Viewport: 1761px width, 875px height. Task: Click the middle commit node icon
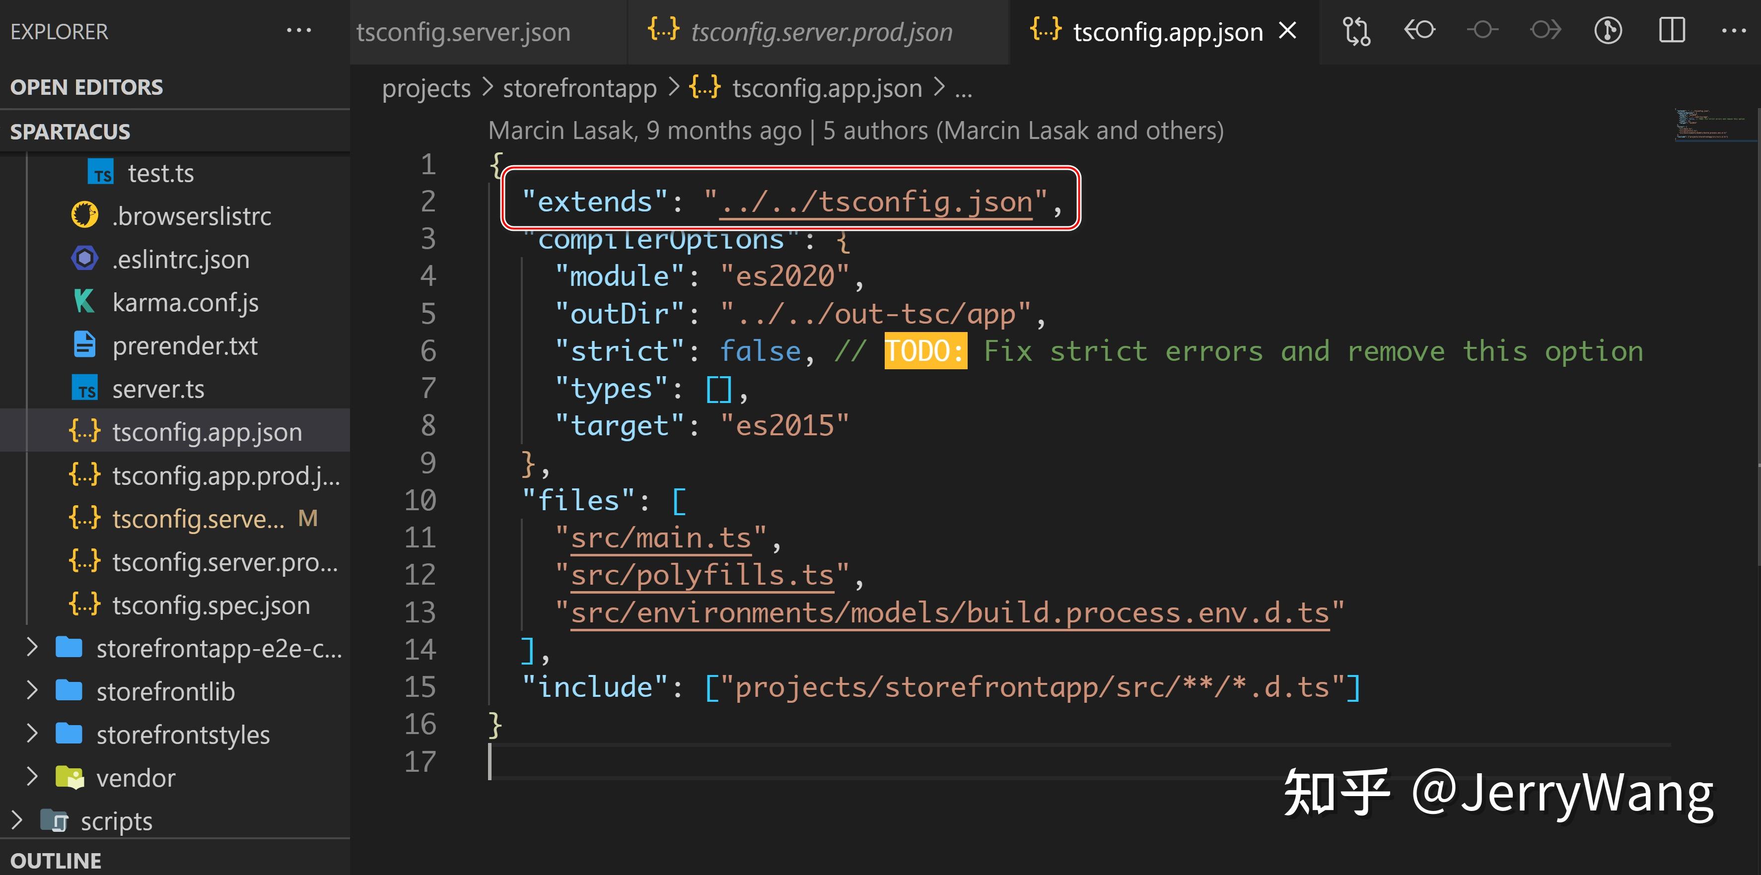click(1482, 30)
